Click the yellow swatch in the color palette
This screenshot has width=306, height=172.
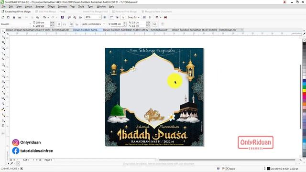pos(304,90)
